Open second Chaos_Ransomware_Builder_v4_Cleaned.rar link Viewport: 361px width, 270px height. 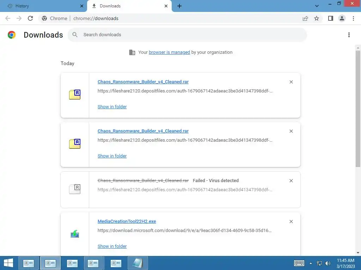143,131
